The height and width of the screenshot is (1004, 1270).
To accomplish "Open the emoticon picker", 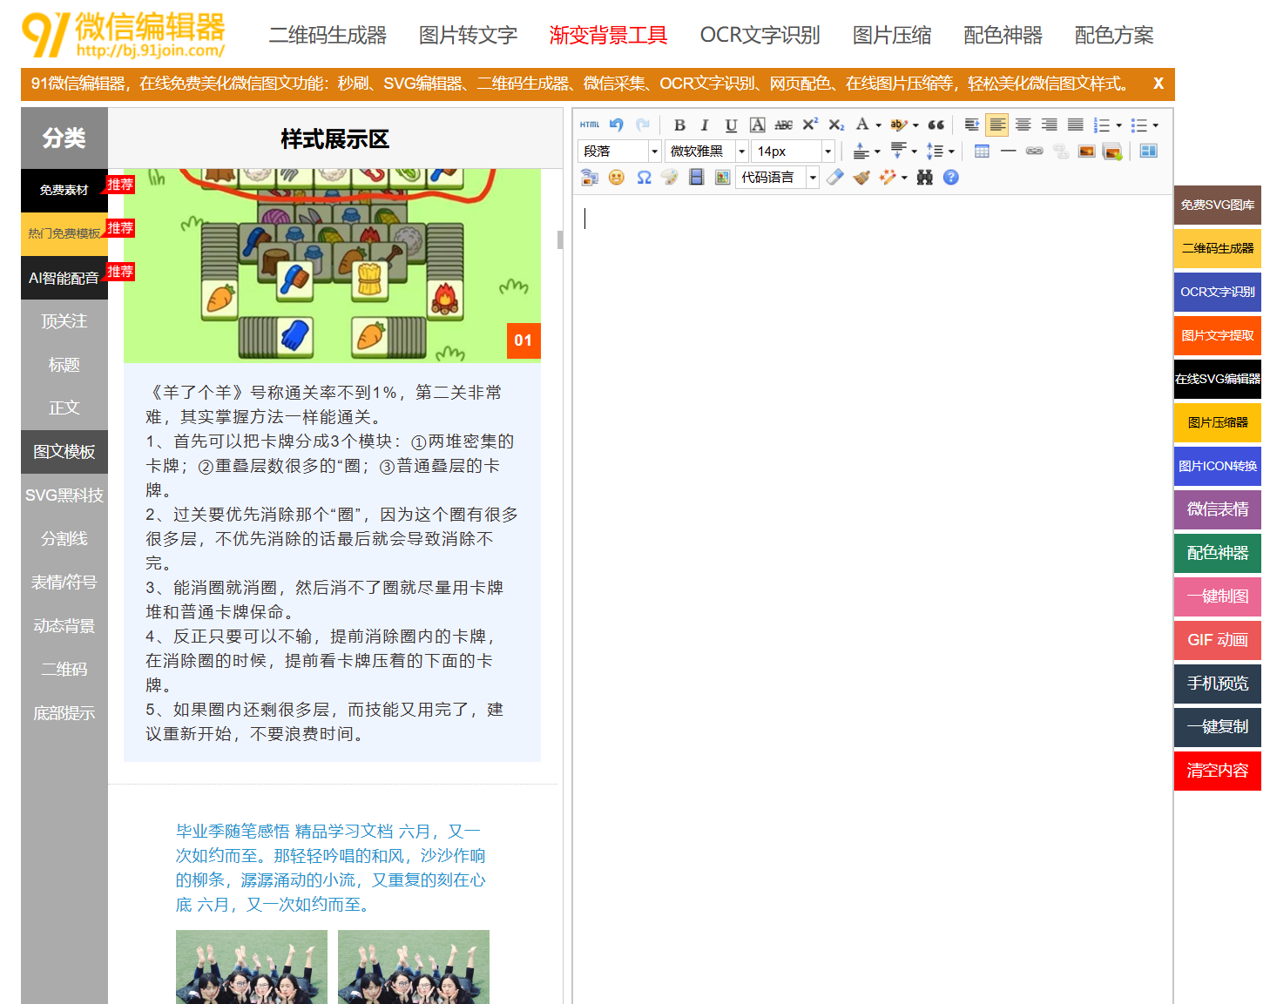I will 617,177.
